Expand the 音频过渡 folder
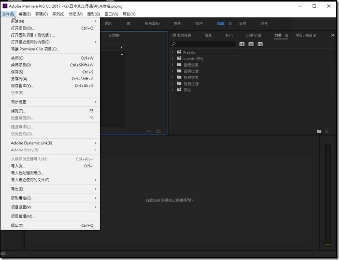This screenshot has width=339, height=260. (173, 71)
